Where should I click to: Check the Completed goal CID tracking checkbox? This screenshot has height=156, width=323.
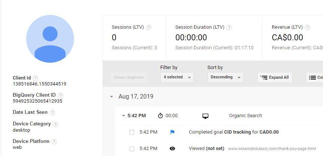(132, 132)
